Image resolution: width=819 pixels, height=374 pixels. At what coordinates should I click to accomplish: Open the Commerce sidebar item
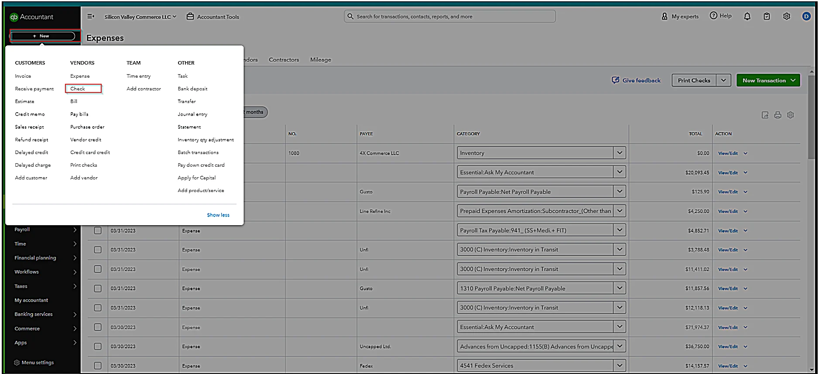pos(27,329)
